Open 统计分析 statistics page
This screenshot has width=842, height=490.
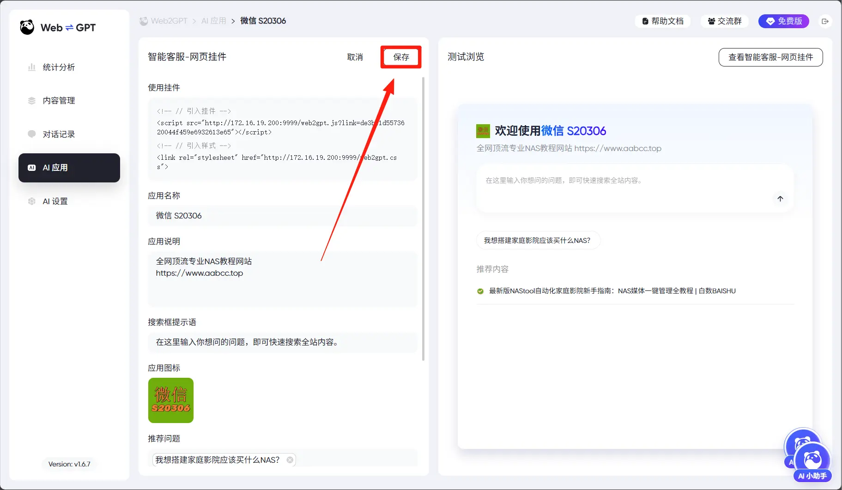point(58,67)
